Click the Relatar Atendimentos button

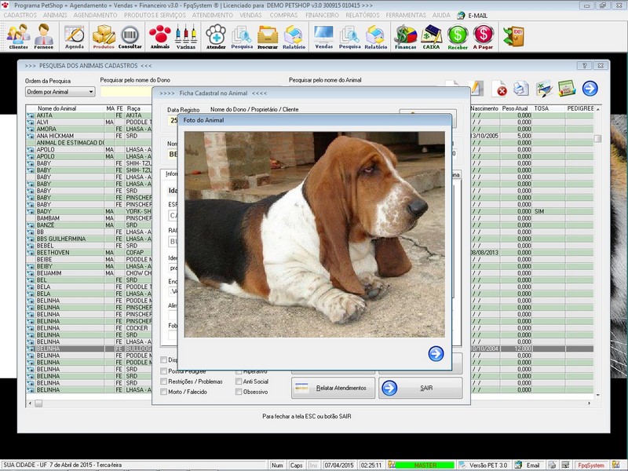(333, 388)
